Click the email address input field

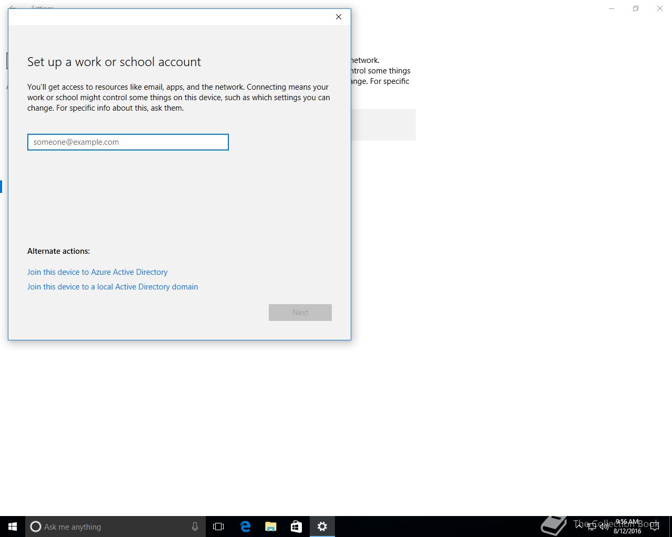click(128, 142)
